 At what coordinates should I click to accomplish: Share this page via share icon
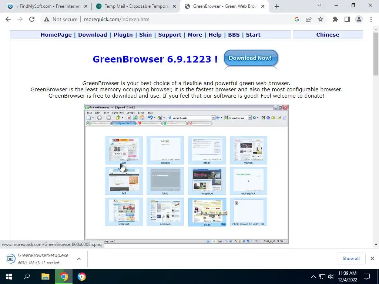(x=309, y=19)
